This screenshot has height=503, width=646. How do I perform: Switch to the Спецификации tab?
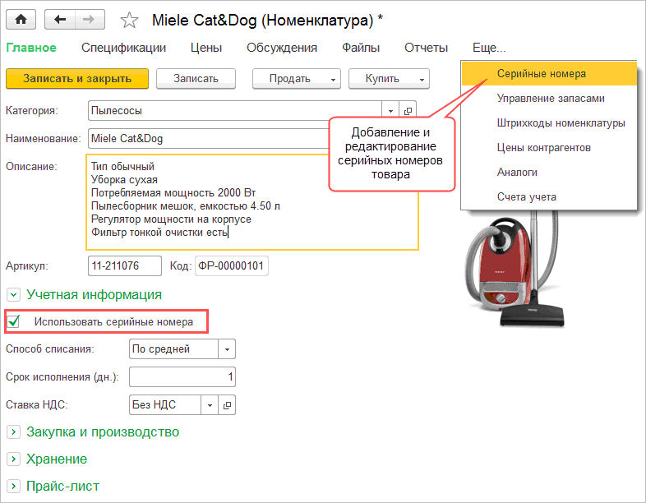coord(123,48)
